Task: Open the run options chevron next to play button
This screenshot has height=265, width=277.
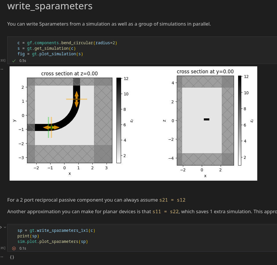Action: pyautogui.click(x=5, y=227)
